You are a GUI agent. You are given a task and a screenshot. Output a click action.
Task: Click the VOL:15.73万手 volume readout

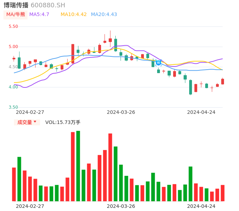click(63, 122)
